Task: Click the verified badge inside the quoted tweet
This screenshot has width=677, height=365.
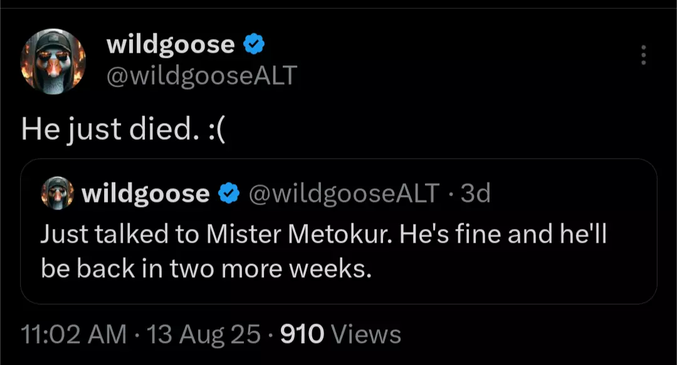Action: [229, 193]
